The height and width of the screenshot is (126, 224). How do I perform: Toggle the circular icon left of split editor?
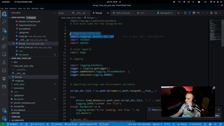[211, 13]
